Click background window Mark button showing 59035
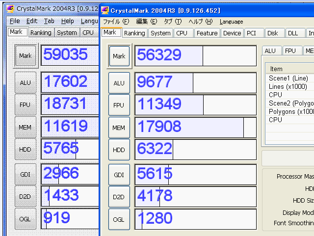 (25, 55)
